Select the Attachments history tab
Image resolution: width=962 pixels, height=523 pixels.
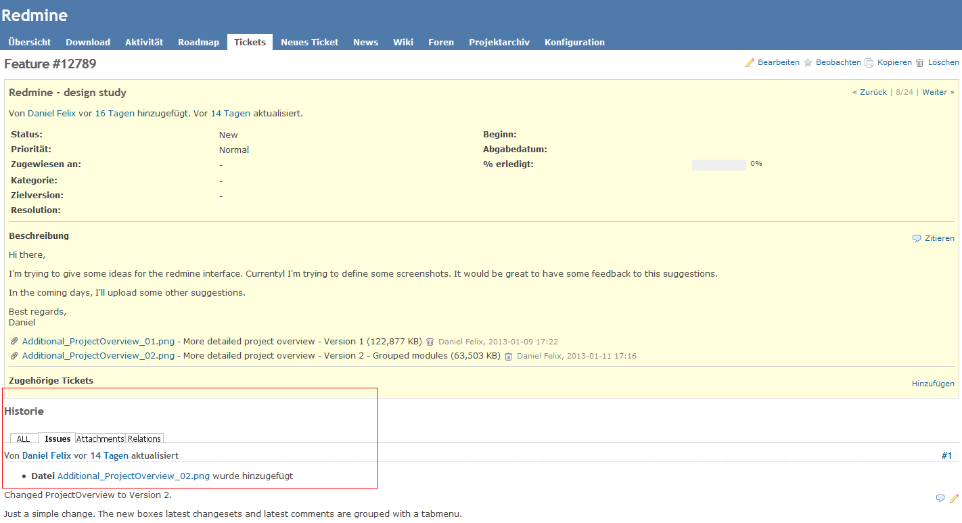coord(101,438)
